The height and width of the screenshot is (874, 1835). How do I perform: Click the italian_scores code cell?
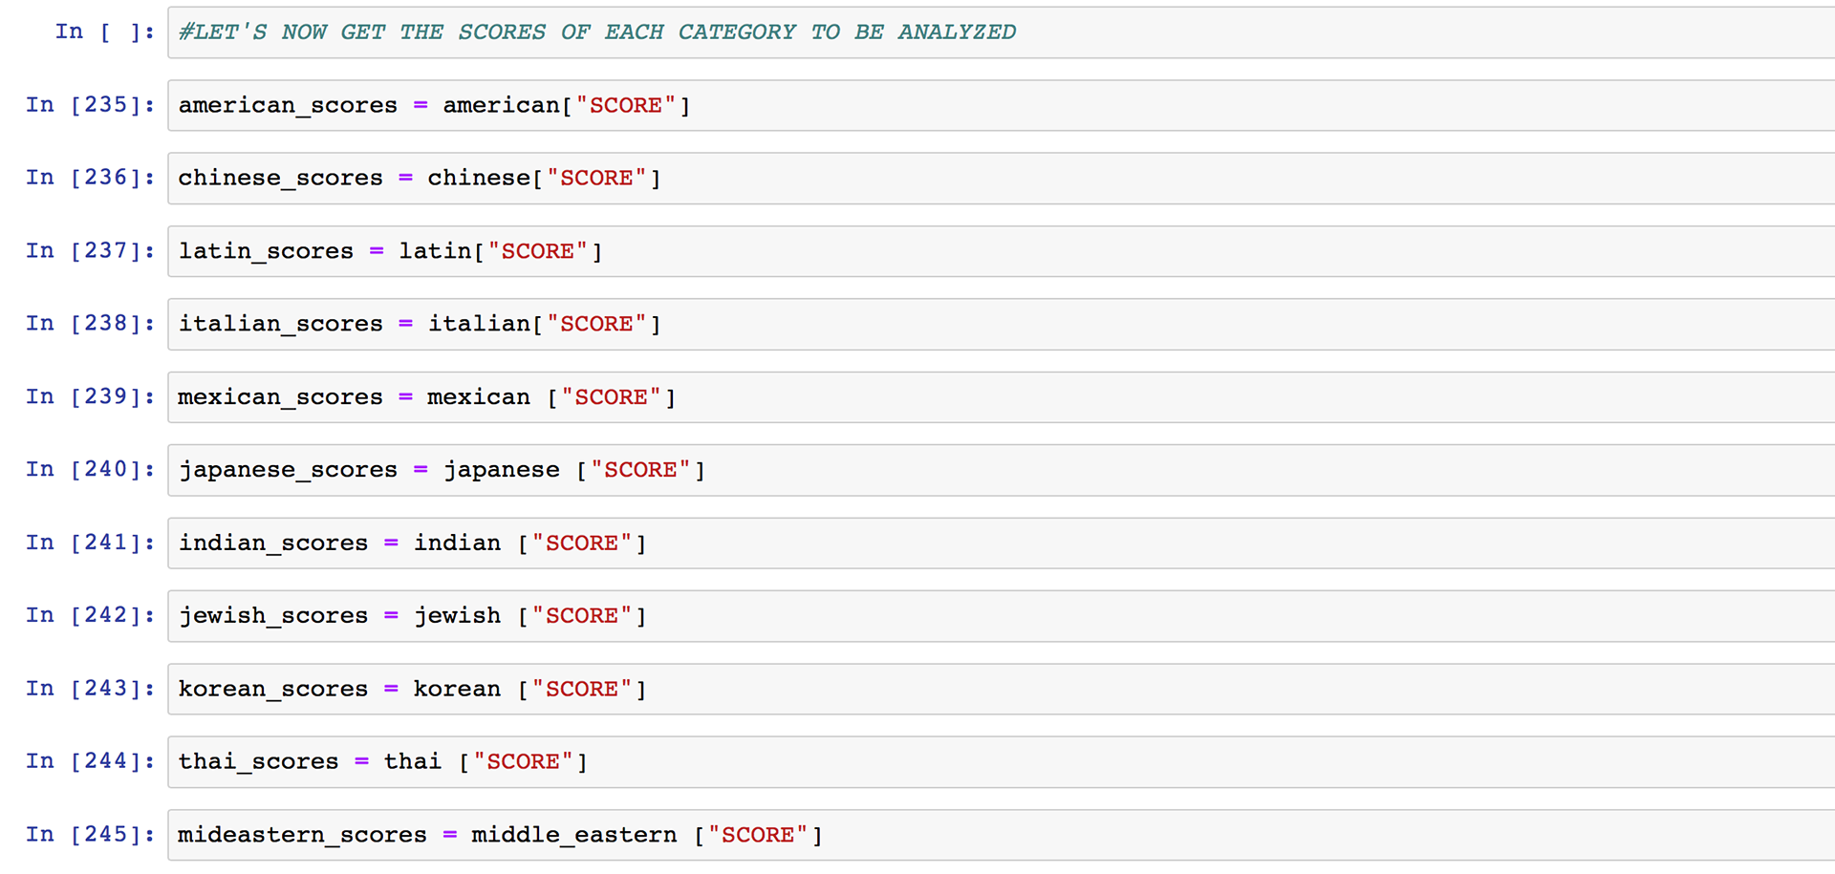1001,324
